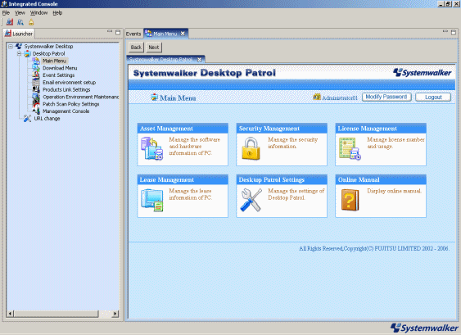
Task: Open the File menu
Action: (6, 12)
